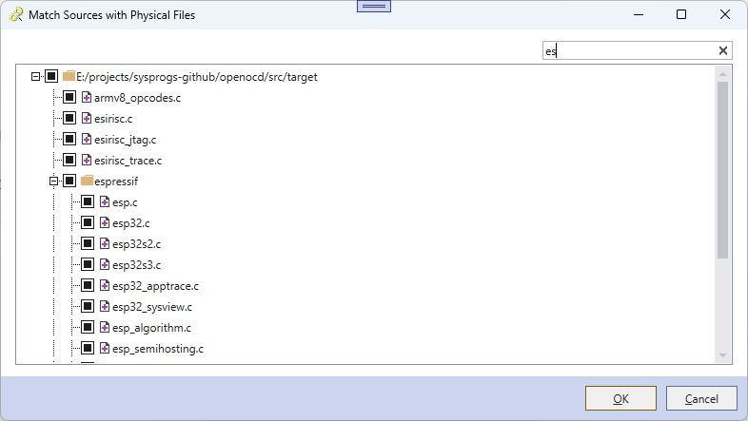
Task: Toggle checkbox for esirisc_jtag.c
Action: pyautogui.click(x=69, y=139)
